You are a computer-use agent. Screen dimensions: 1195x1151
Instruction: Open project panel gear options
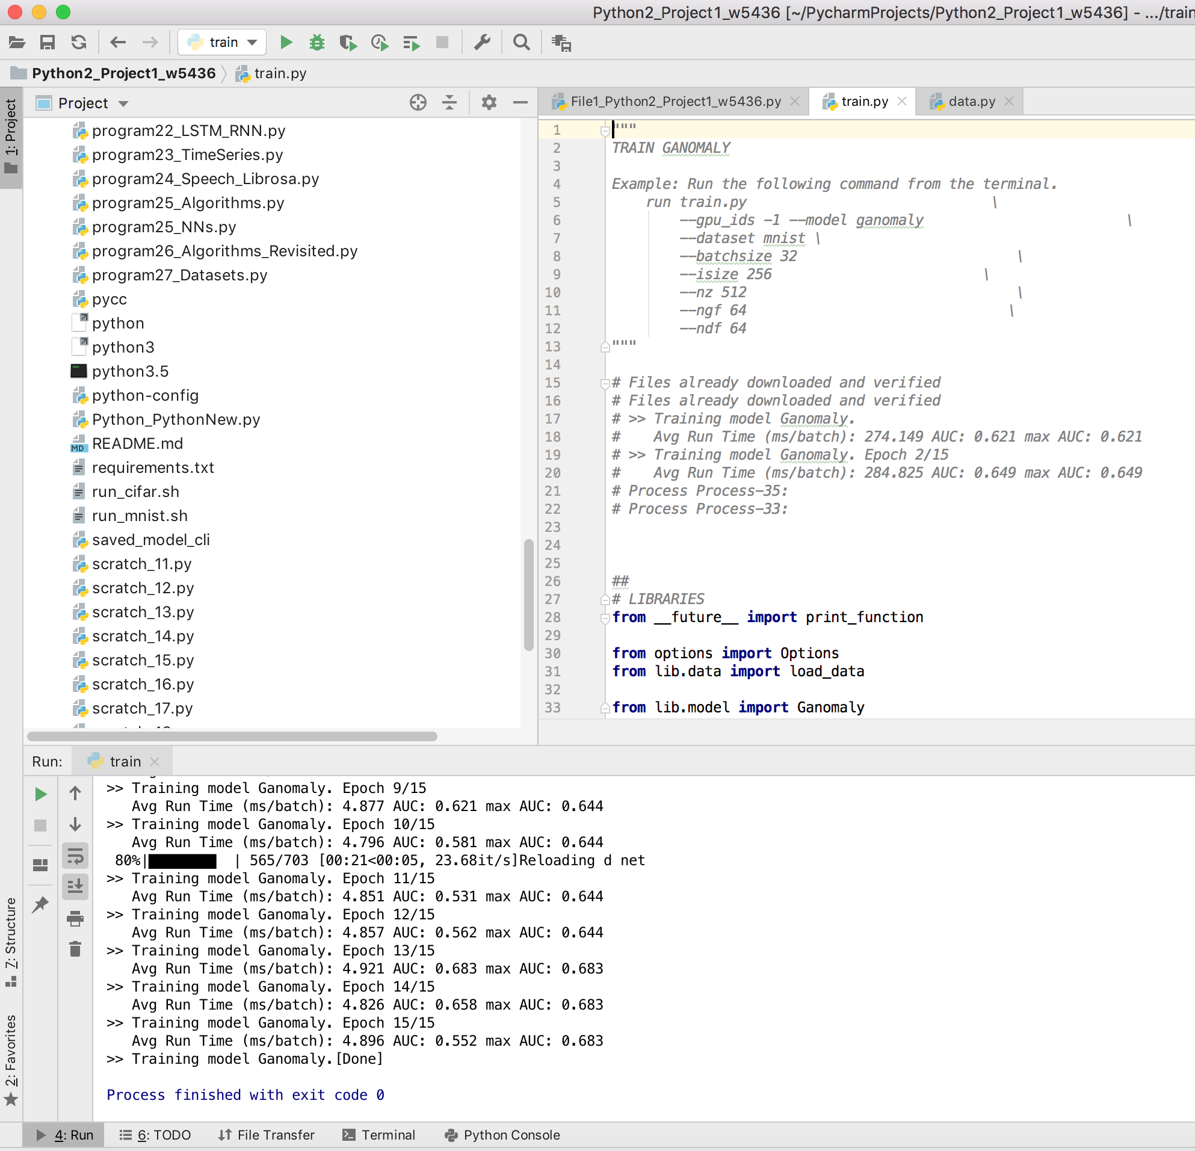(x=489, y=102)
